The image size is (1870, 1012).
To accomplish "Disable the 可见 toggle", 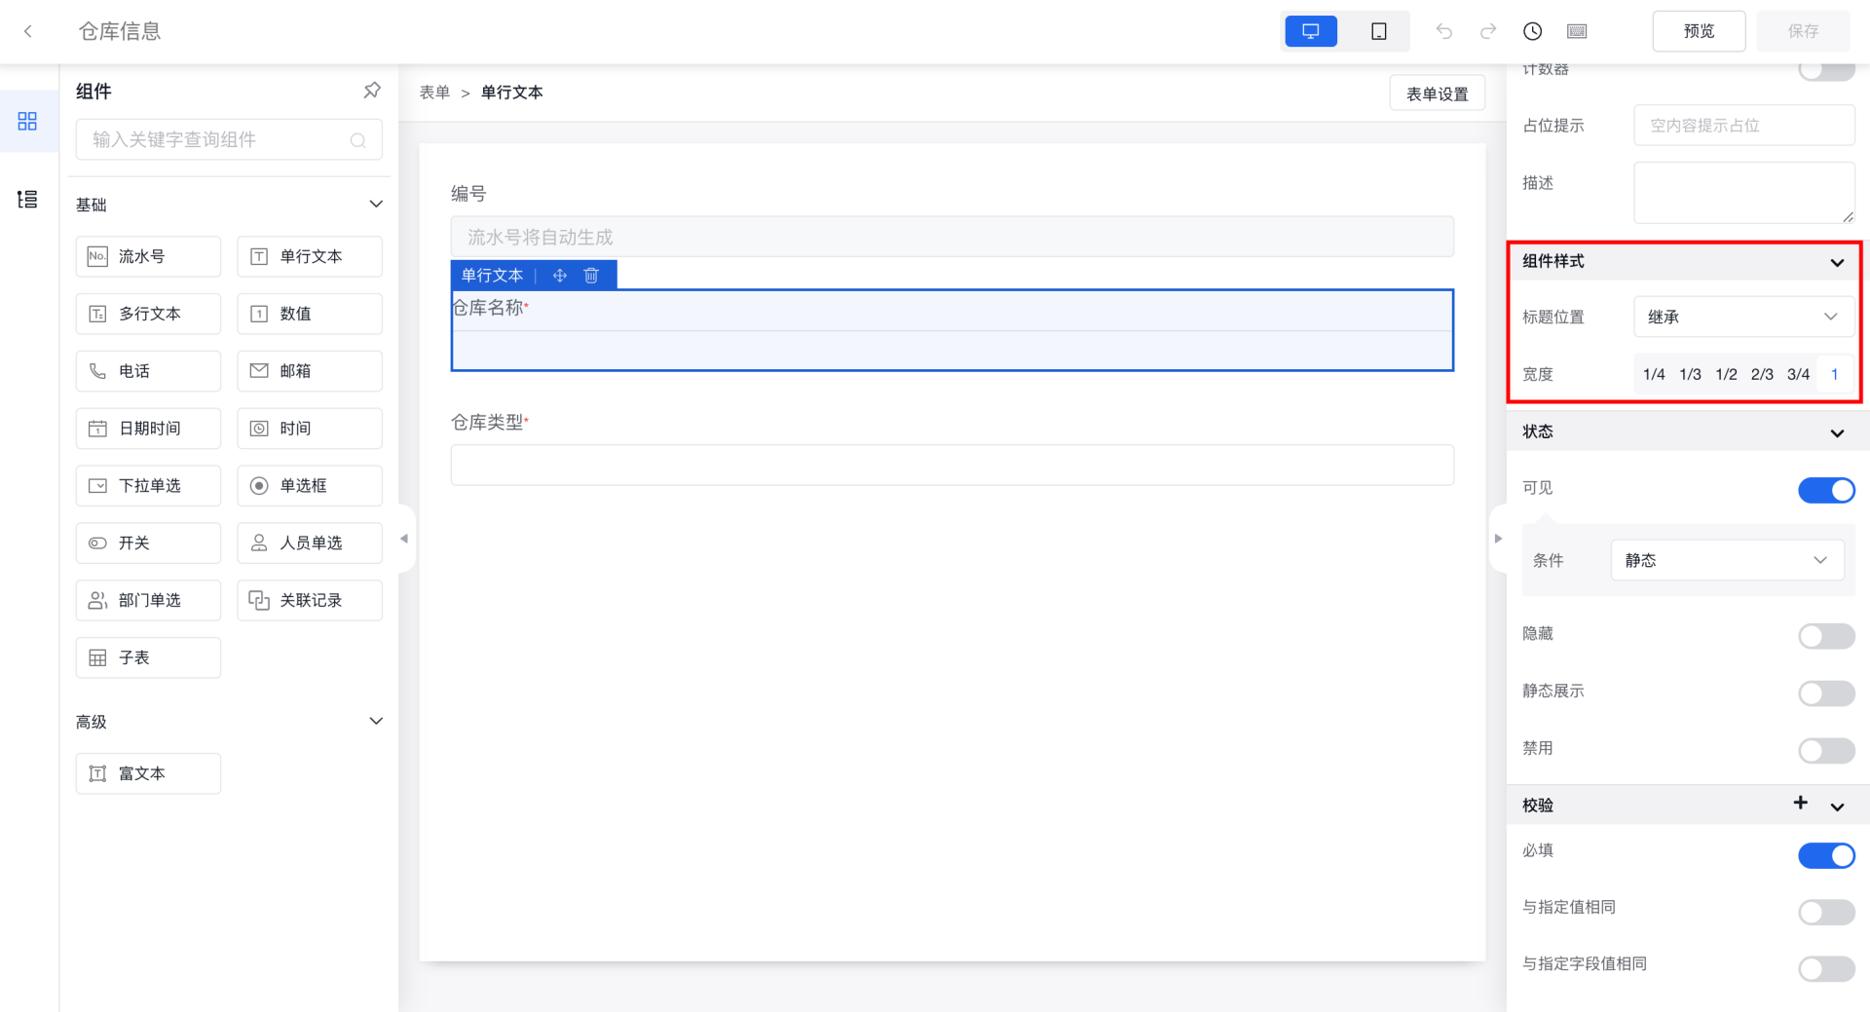I will point(1825,490).
